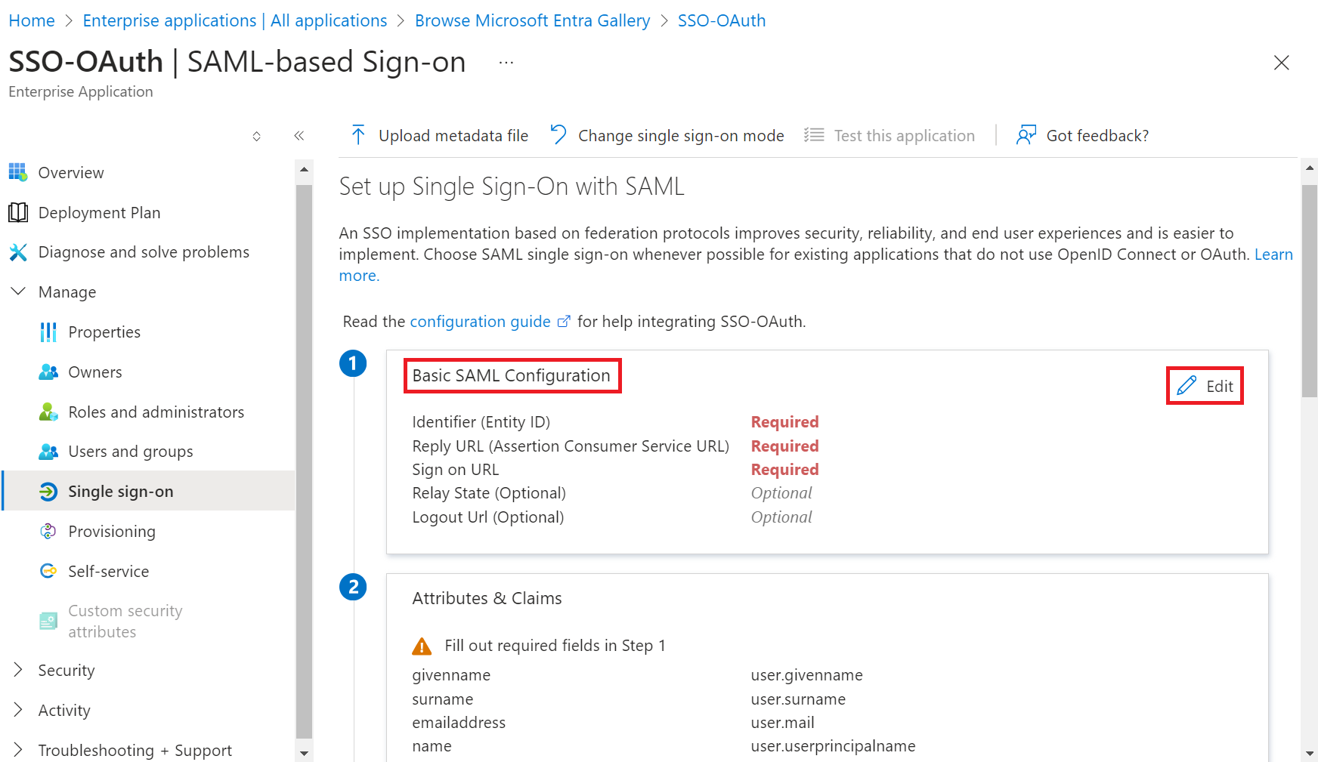Expand the Activity section
This screenshot has width=1318, height=762.
point(18,711)
